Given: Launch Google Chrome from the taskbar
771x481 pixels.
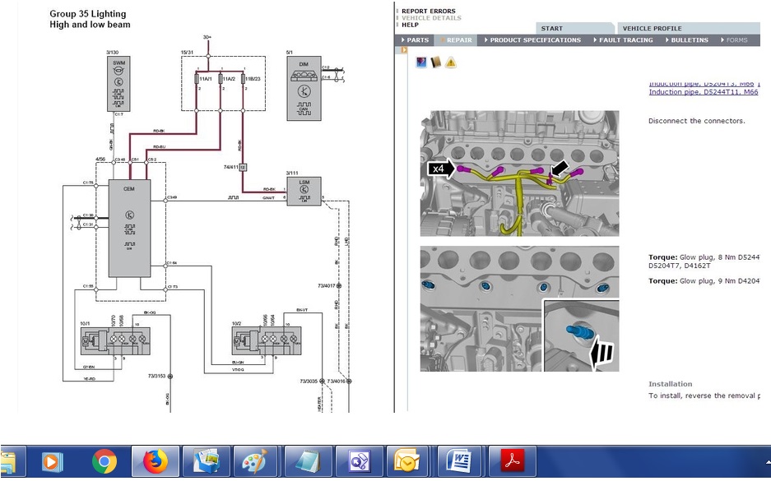Looking at the screenshot, I should coord(105,463).
